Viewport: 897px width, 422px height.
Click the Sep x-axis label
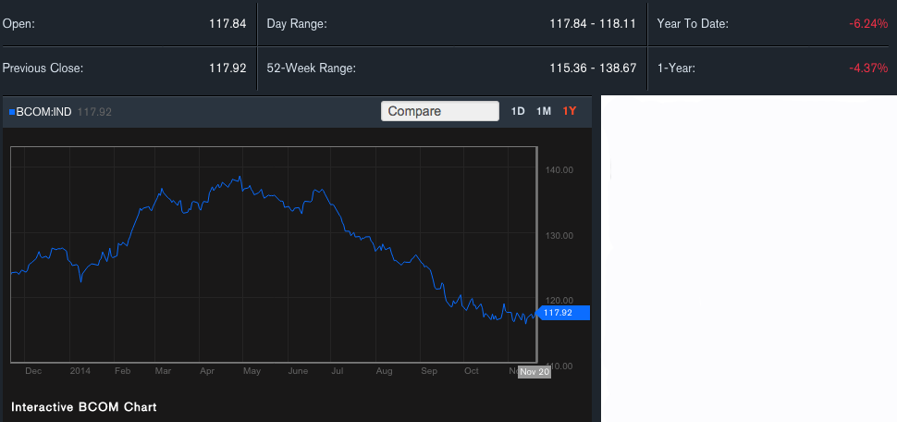(429, 371)
